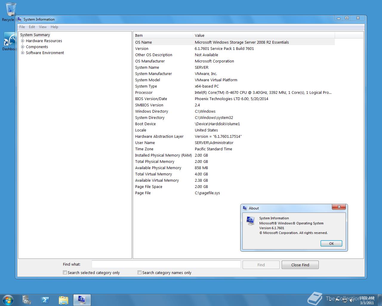Select System Summary in the tree
382x306 pixels.
click(35, 35)
